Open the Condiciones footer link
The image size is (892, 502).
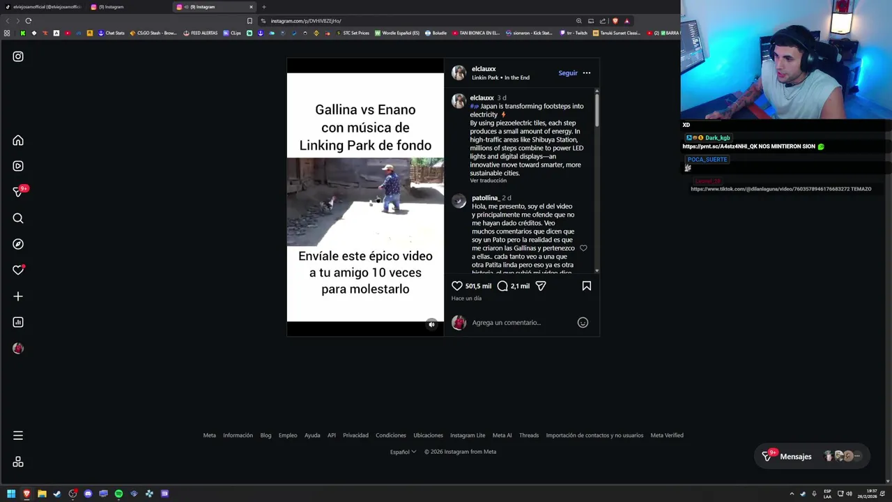[391, 436]
